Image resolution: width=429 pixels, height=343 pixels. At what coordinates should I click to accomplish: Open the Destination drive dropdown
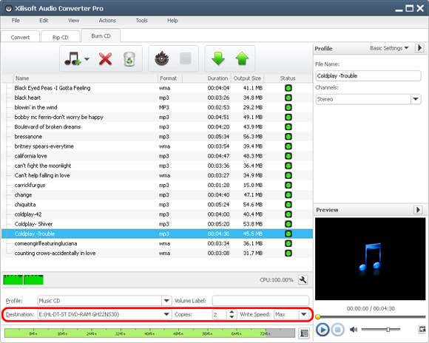coord(166,314)
